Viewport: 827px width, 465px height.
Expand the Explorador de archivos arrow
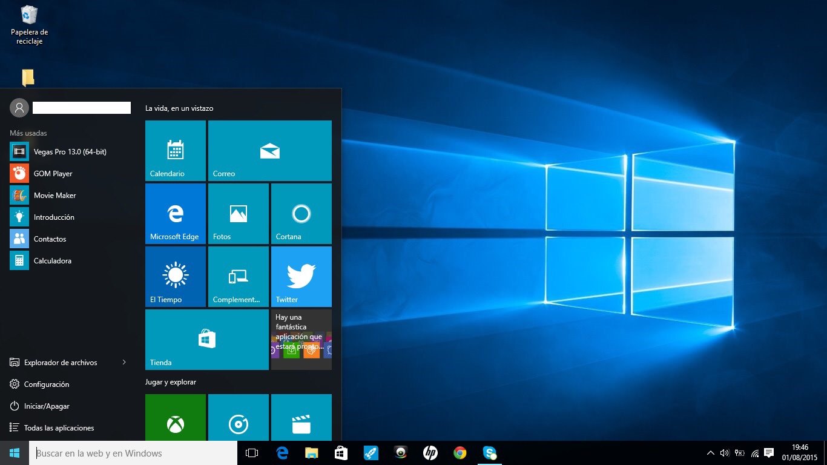pos(124,362)
